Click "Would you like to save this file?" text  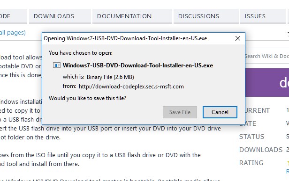click(x=88, y=98)
